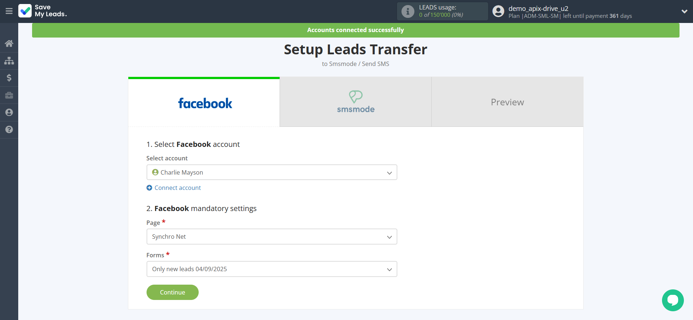Click the user avatar icon in header
Image resolution: width=693 pixels, height=320 pixels.
498,11
